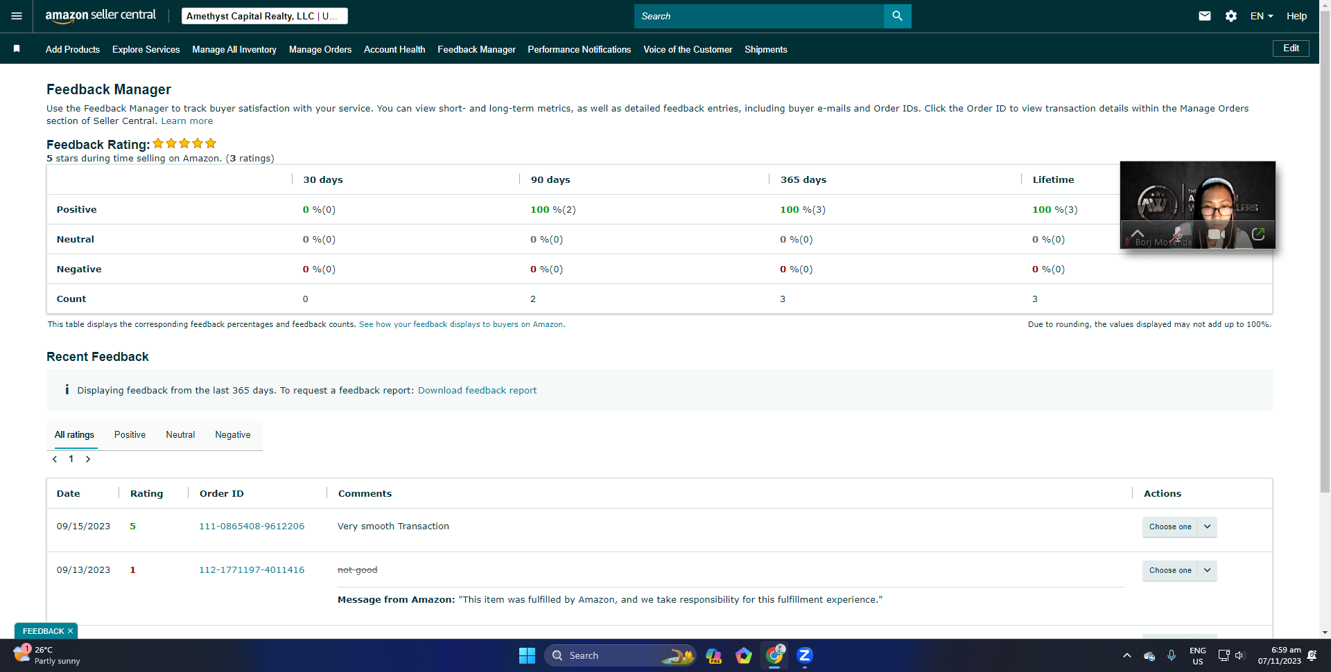Click the 'Very smooth Transaction' comment
This screenshot has width=1331, height=672.
[x=393, y=527]
